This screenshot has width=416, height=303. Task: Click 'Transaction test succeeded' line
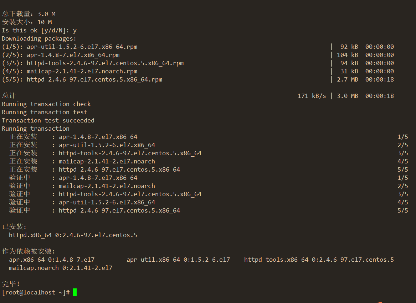pyautogui.click(x=48, y=121)
